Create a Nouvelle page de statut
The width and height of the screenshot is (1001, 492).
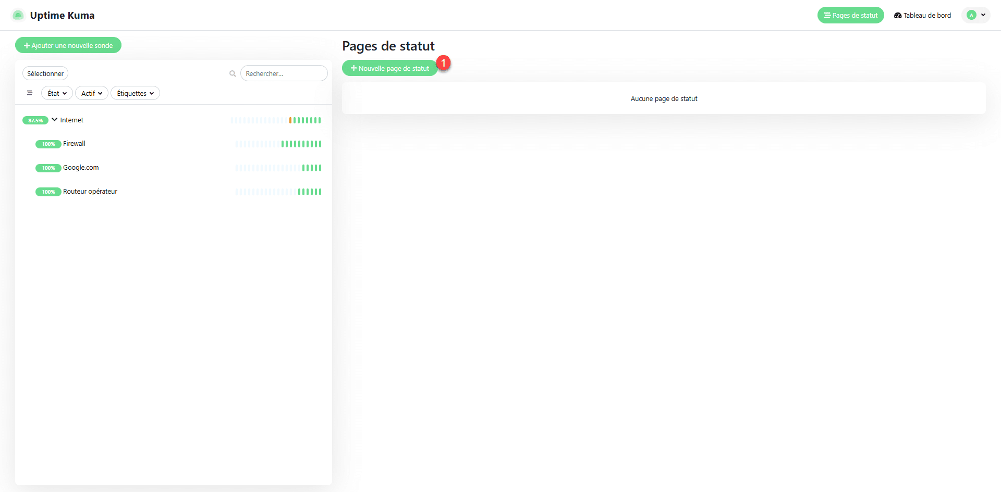tap(390, 68)
